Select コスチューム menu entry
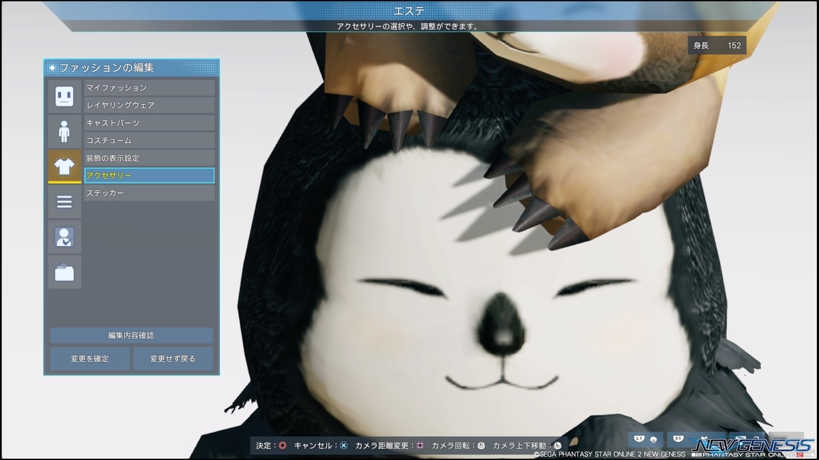Screen dimensions: 819x460 tap(149, 140)
